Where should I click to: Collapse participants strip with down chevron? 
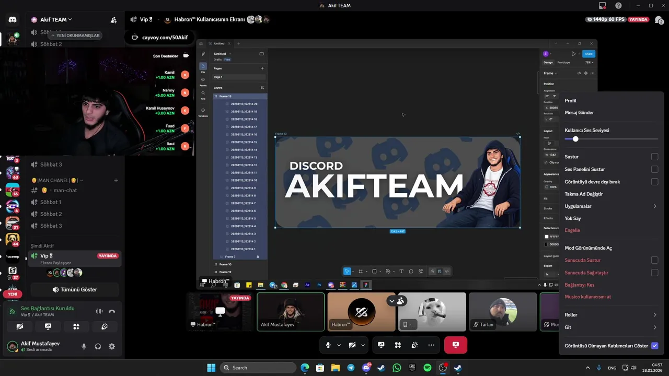(391, 301)
